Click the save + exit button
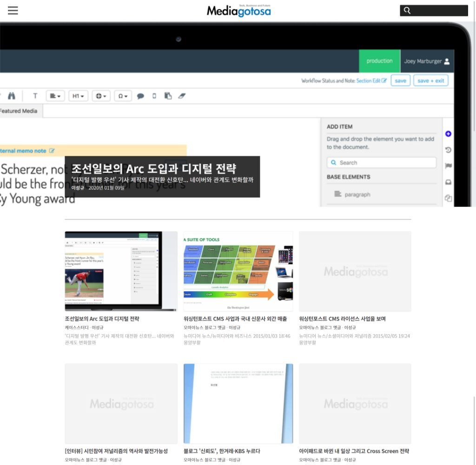 pyautogui.click(x=431, y=80)
